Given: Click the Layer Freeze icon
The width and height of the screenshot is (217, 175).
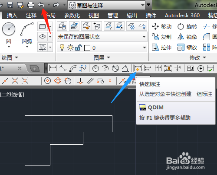Looking at the screenshot, I should pyautogui.click(x=132, y=26).
